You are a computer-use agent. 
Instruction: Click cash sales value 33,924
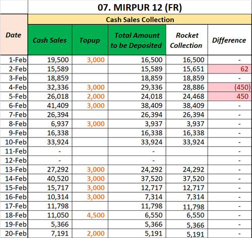coord(50,142)
